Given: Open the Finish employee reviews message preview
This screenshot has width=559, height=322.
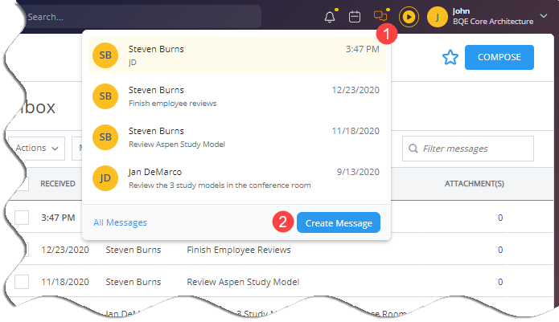Looking at the screenshot, I should (236, 96).
